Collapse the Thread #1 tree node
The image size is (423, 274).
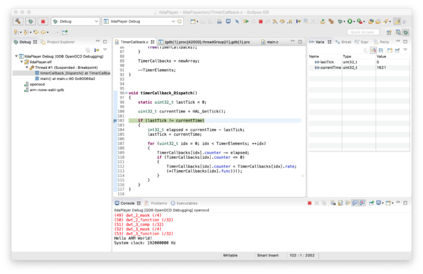click(28, 67)
